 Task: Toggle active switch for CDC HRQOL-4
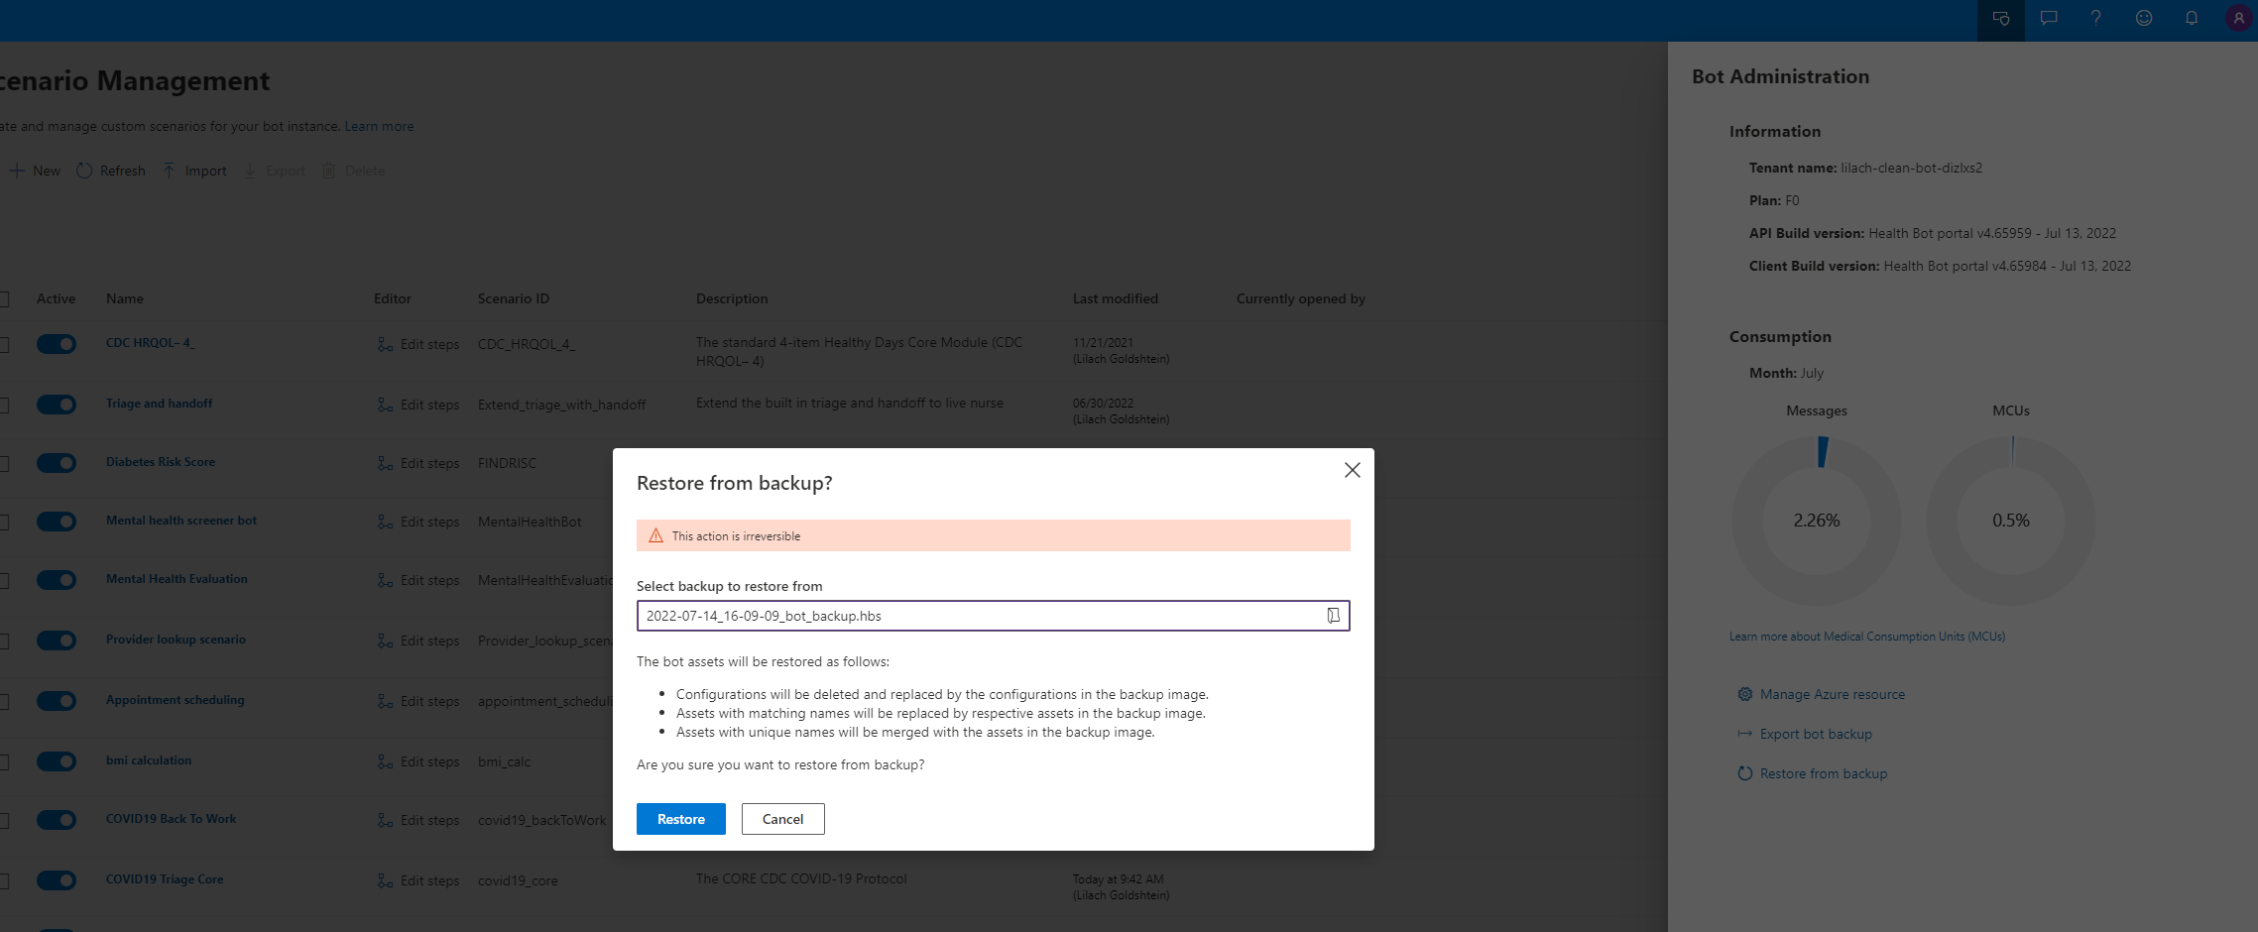click(x=57, y=344)
